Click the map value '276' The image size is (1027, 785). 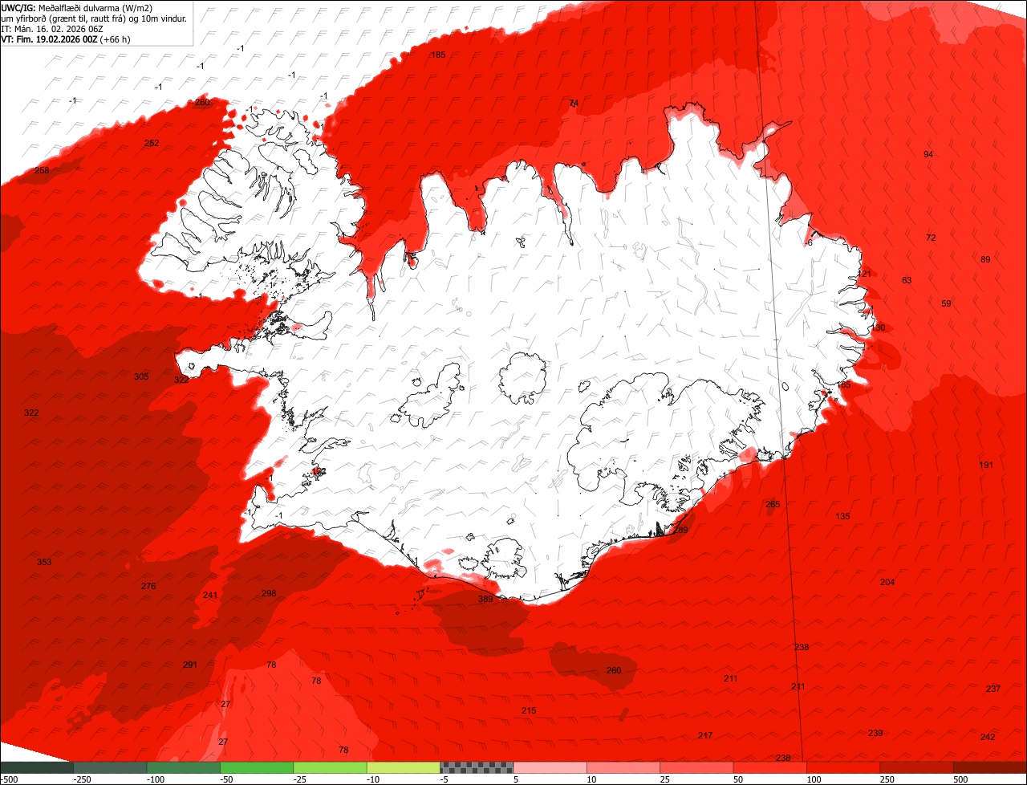[x=148, y=586]
